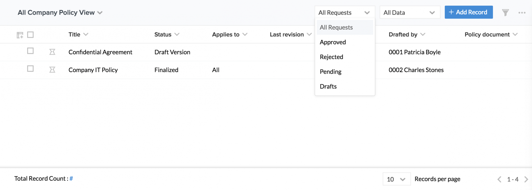Toggle the select-all header checkbox
The height and width of the screenshot is (190, 532).
pyautogui.click(x=30, y=35)
